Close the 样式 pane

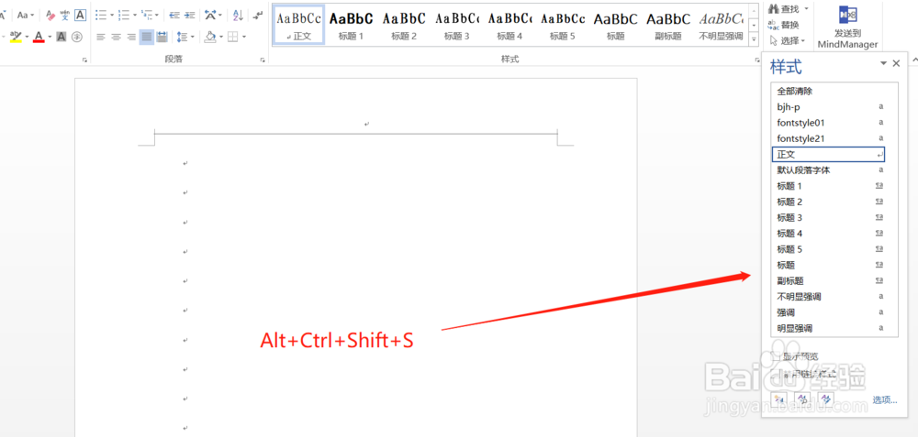coord(896,63)
